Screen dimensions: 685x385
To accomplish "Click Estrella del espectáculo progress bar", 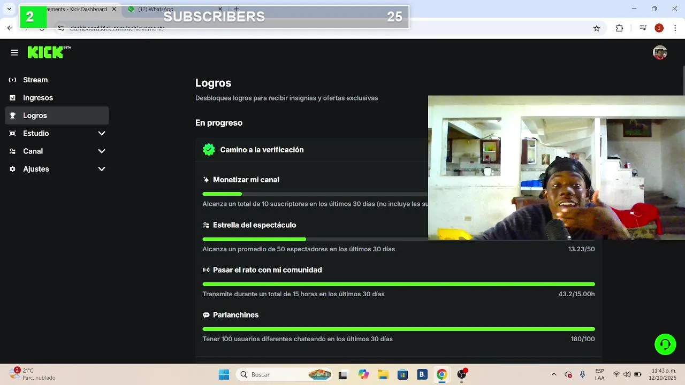I will (315, 239).
